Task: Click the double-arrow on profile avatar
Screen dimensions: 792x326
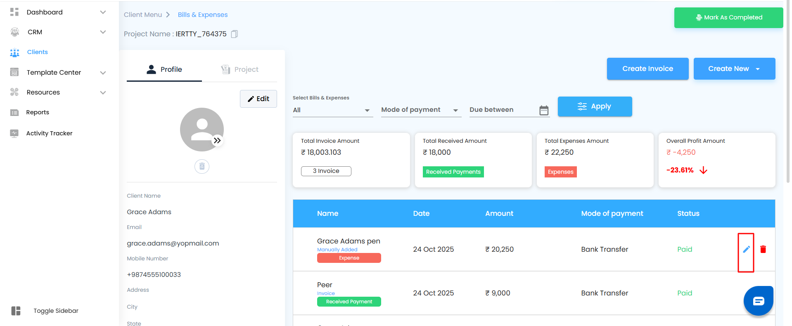Action: [x=217, y=141]
